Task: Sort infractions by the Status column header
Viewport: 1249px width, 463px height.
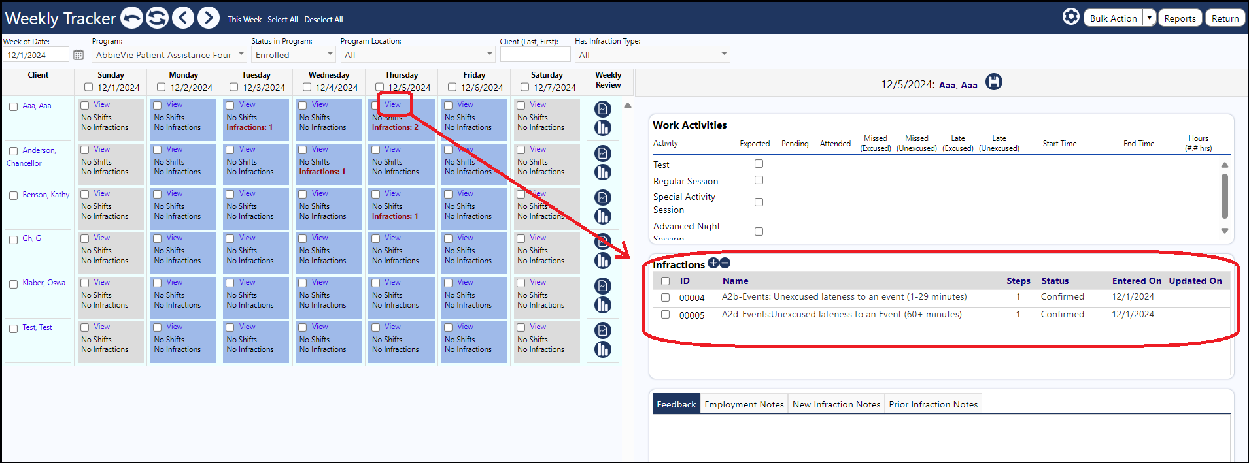Action: (1055, 281)
